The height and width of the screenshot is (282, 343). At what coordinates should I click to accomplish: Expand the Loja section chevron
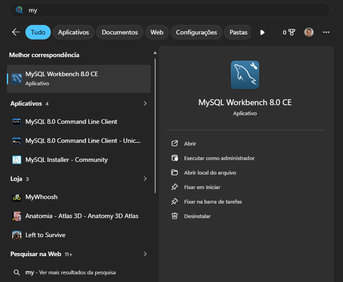(145, 179)
